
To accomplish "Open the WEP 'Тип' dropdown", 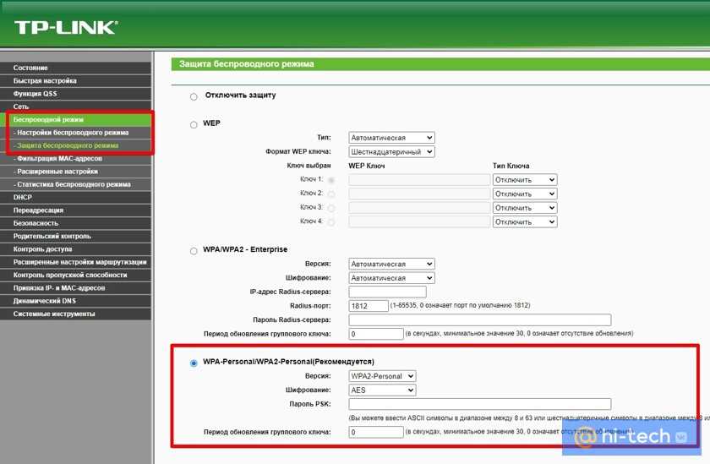I will click(x=391, y=138).
